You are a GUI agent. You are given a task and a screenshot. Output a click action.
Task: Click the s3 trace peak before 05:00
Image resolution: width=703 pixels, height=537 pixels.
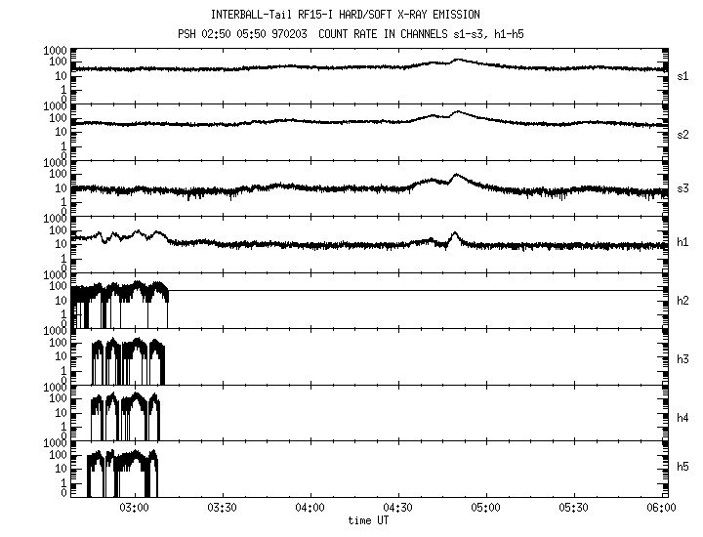pyautogui.click(x=456, y=176)
